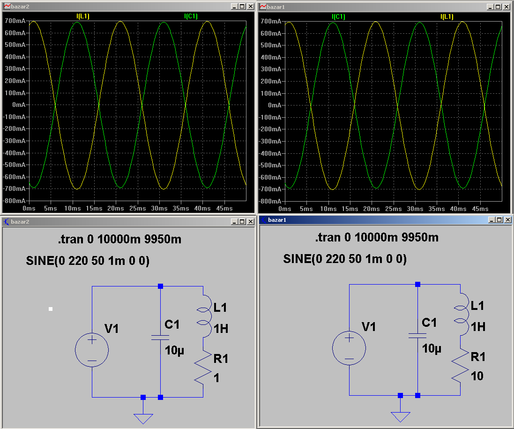Select capacitor C1 symbol in bazar1 schematic
Screen dimensions: 514x429
pos(417,335)
